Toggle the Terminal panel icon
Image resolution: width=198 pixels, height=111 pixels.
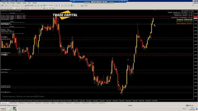tap(19, 6)
